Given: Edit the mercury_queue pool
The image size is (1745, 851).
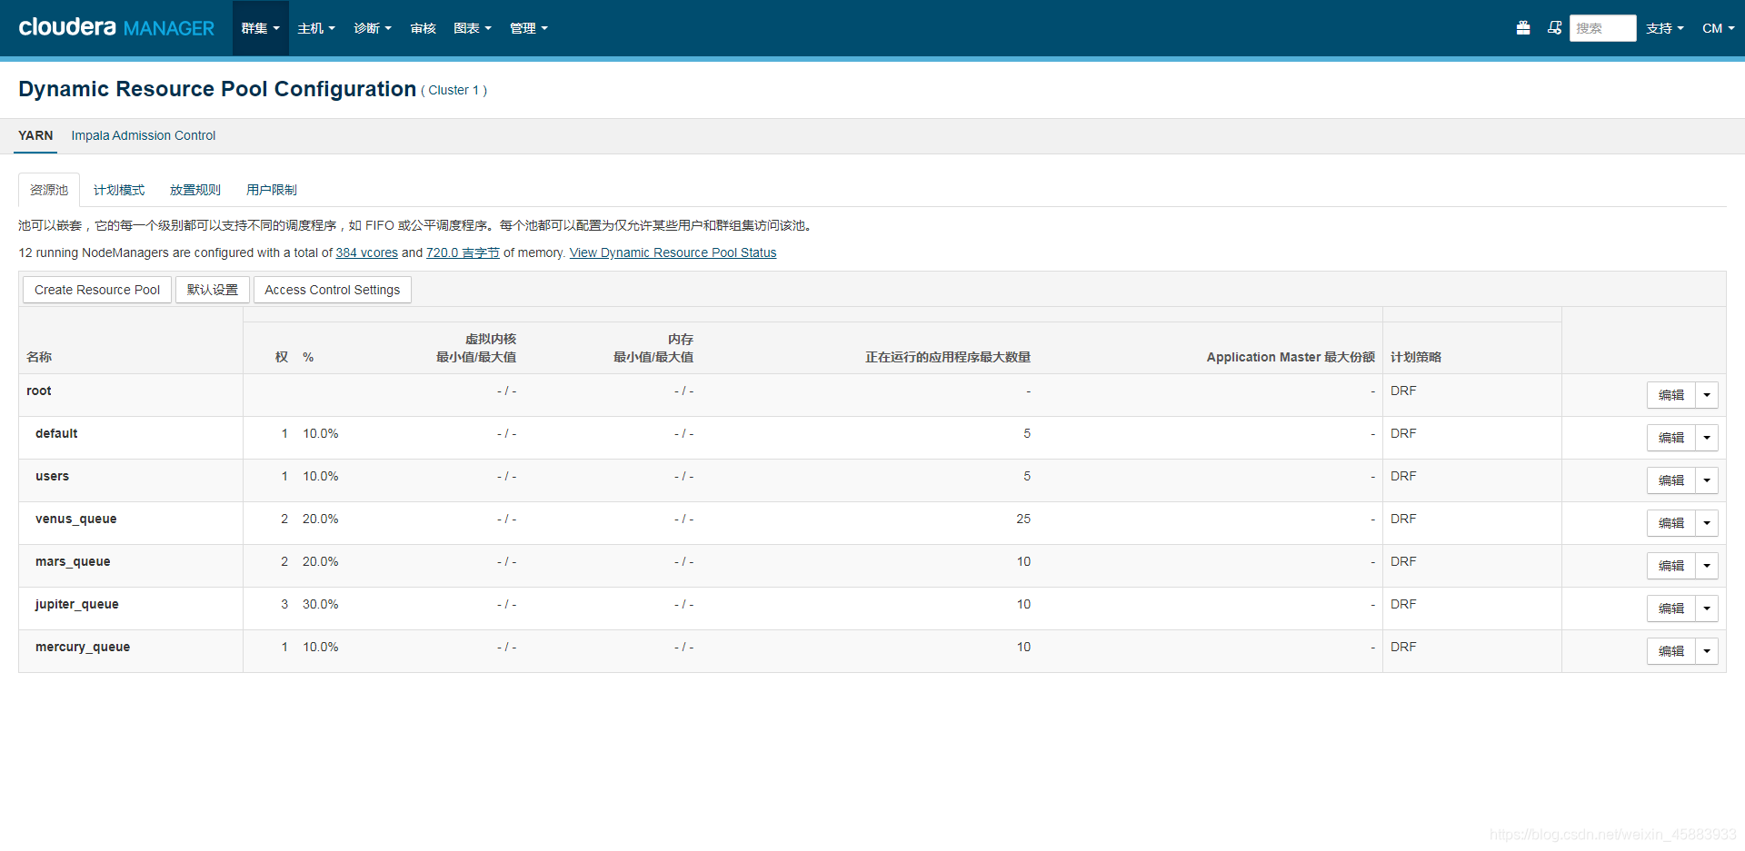Looking at the screenshot, I should click(1671, 651).
